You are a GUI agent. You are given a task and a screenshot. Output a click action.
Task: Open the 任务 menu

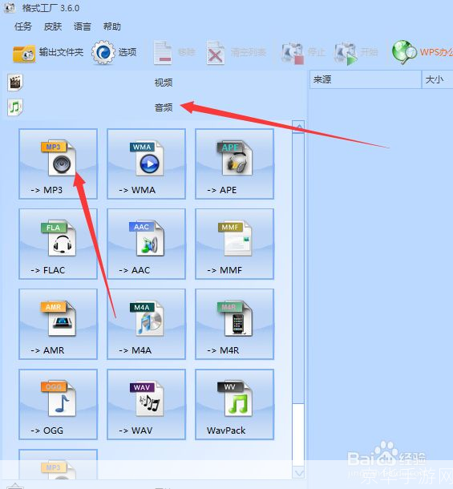point(23,26)
